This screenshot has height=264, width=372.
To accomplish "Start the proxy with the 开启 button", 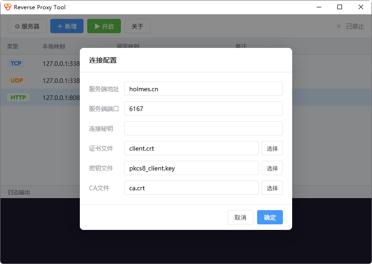I will pyautogui.click(x=104, y=26).
